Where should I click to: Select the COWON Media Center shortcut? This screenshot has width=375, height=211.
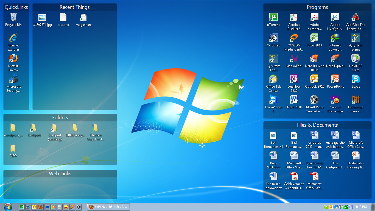pyautogui.click(x=294, y=42)
